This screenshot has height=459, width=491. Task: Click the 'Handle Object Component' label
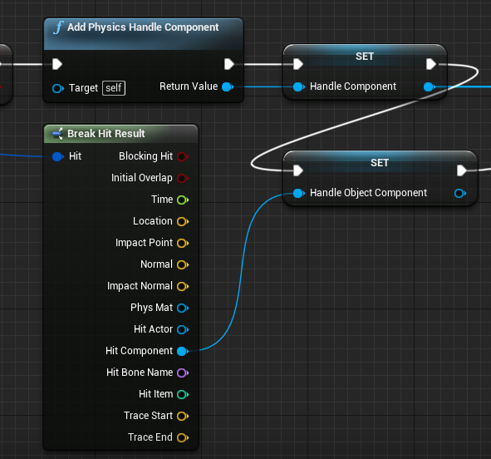point(368,193)
